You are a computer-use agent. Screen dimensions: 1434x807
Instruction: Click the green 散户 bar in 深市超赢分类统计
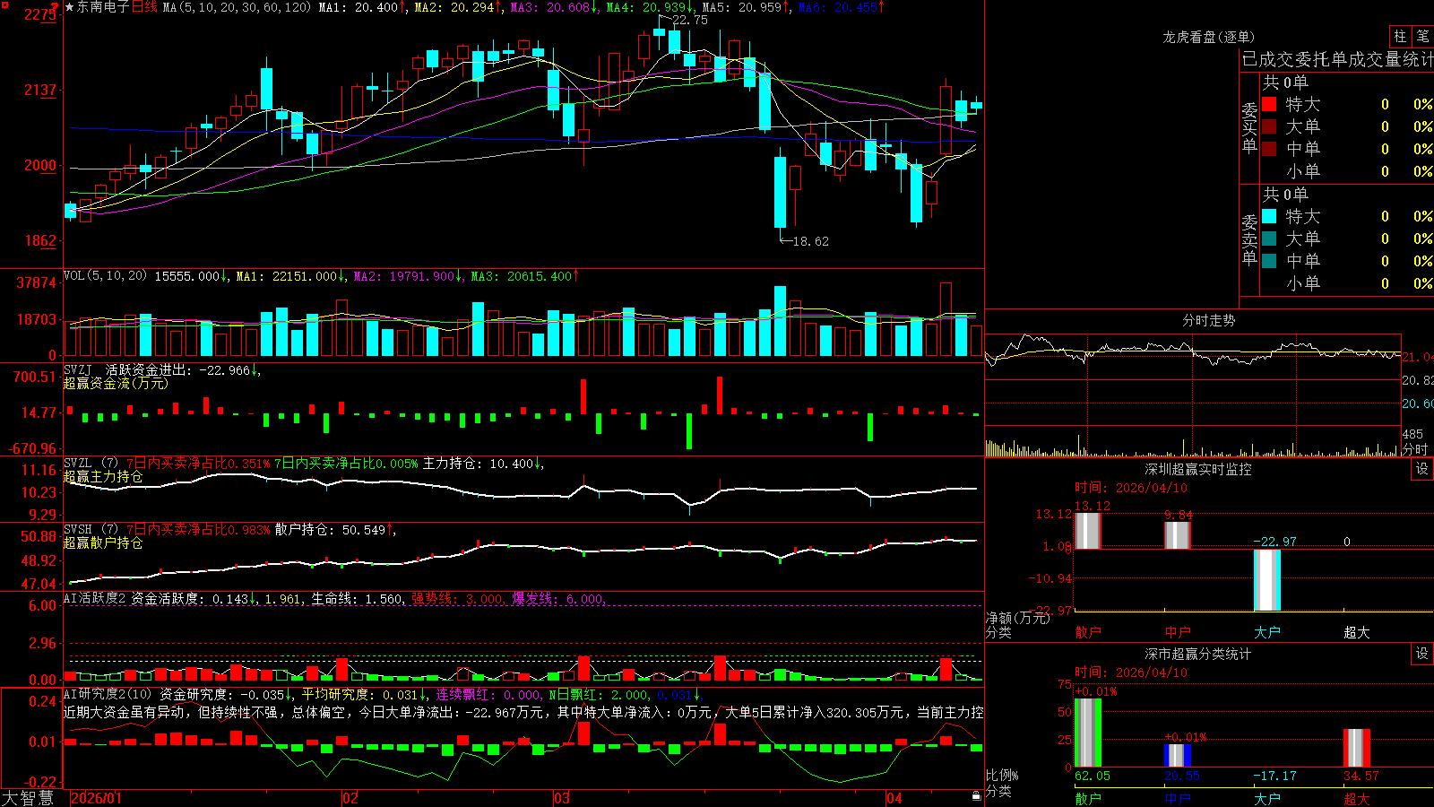click(x=1088, y=733)
